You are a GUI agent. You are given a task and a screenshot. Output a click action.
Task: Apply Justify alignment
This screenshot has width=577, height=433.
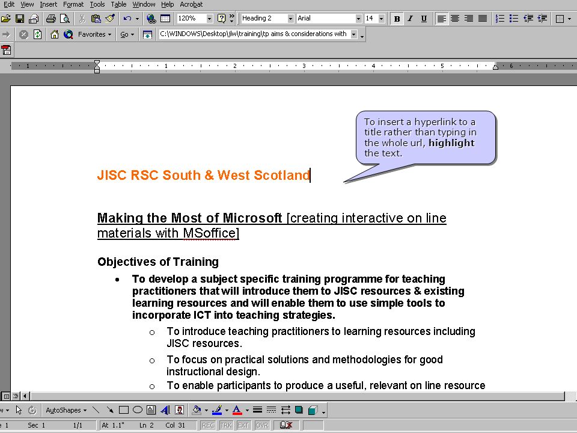tap(483, 19)
